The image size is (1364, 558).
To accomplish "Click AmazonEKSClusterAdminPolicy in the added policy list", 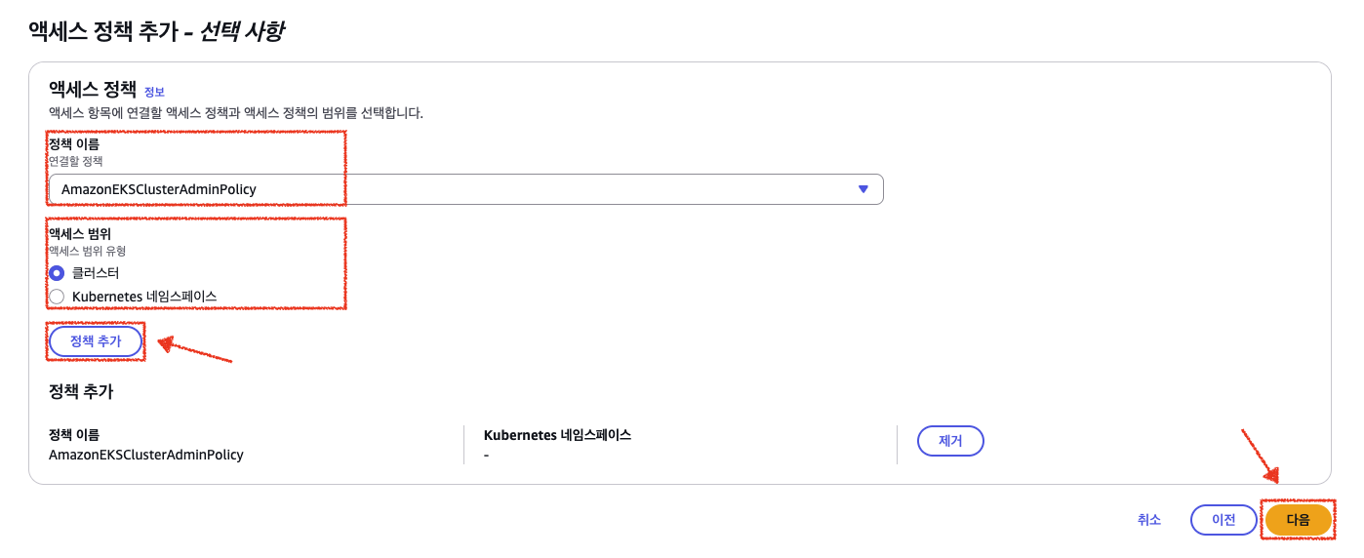I will click(x=145, y=455).
